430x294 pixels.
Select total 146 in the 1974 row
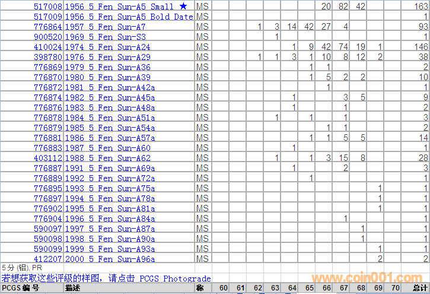[421, 47]
